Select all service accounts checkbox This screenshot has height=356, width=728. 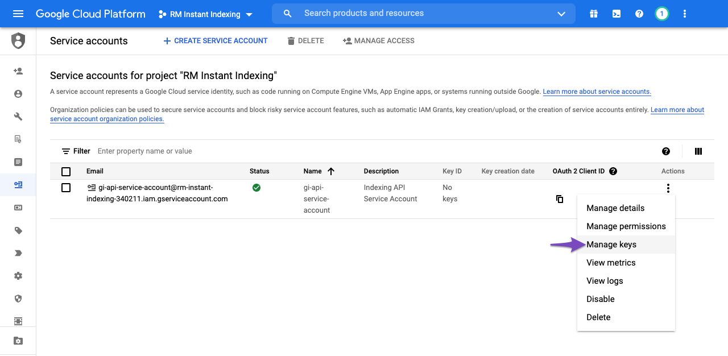click(66, 171)
